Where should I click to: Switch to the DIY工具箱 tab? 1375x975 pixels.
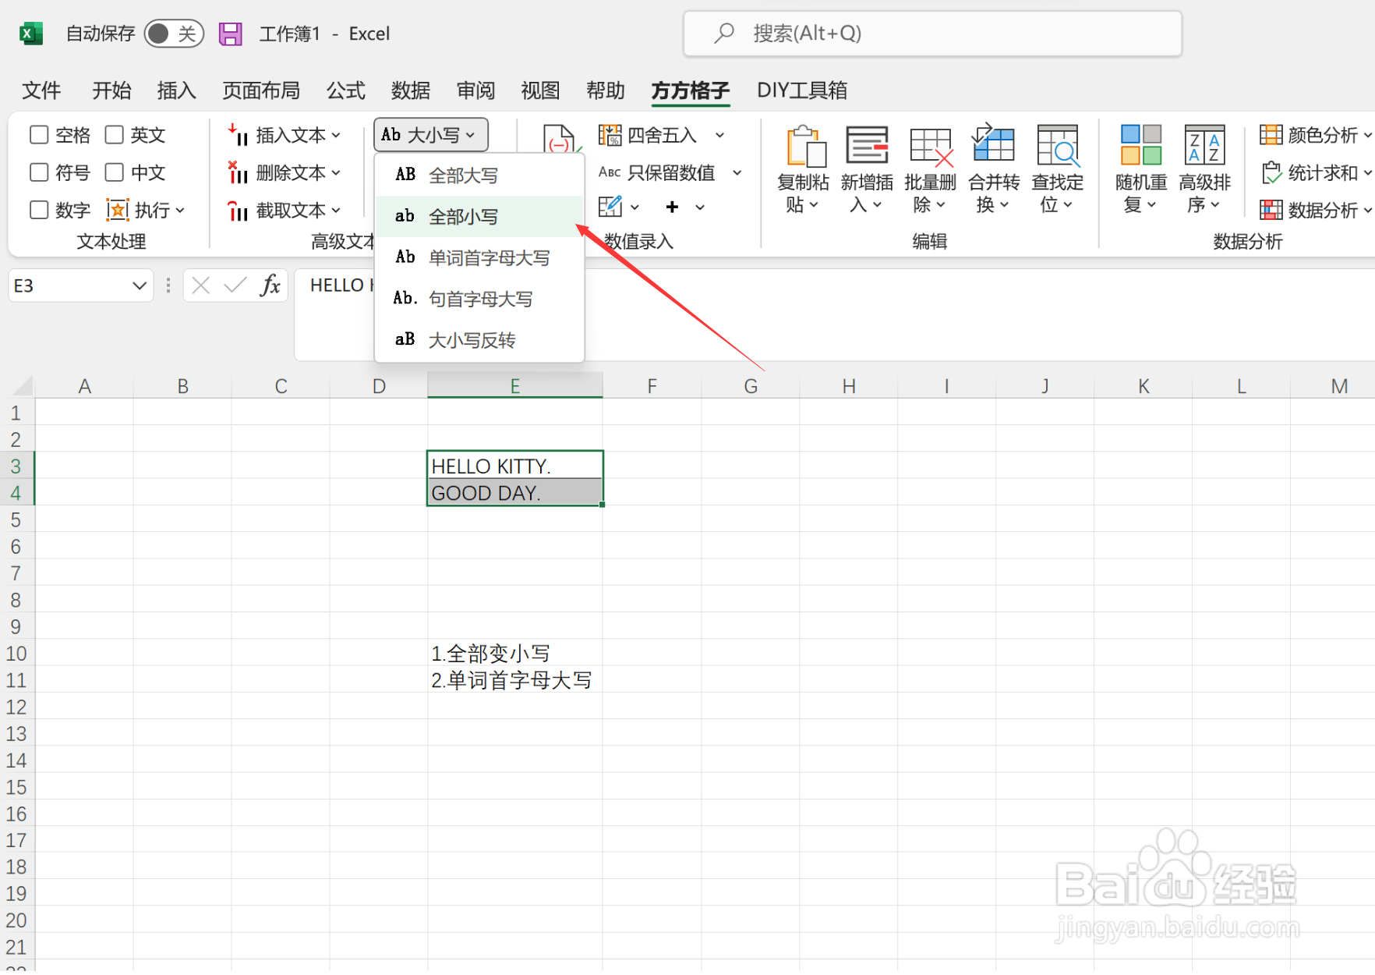802,90
